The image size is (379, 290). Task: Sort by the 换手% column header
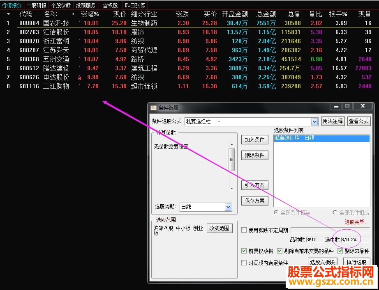tap(338, 14)
